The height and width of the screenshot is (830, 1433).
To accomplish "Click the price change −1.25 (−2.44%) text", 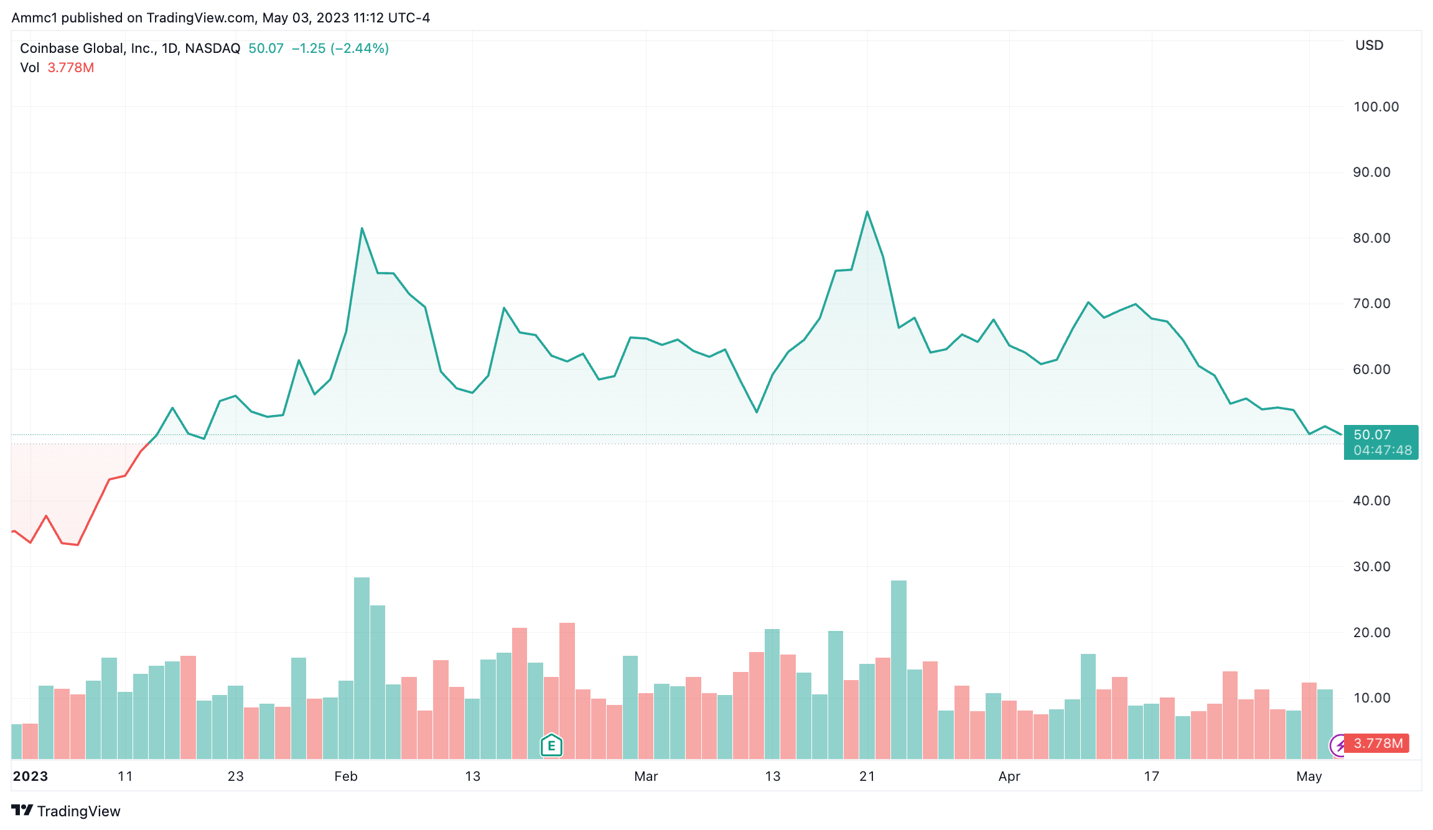I will 340,48.
